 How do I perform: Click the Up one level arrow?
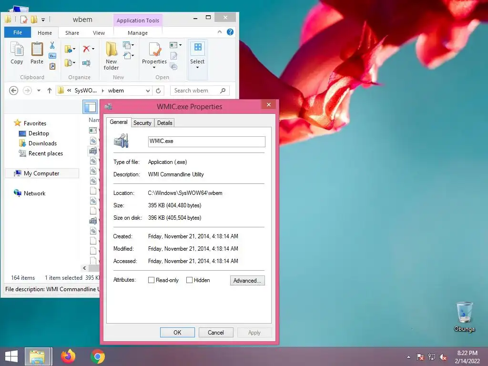coord(49,91)
